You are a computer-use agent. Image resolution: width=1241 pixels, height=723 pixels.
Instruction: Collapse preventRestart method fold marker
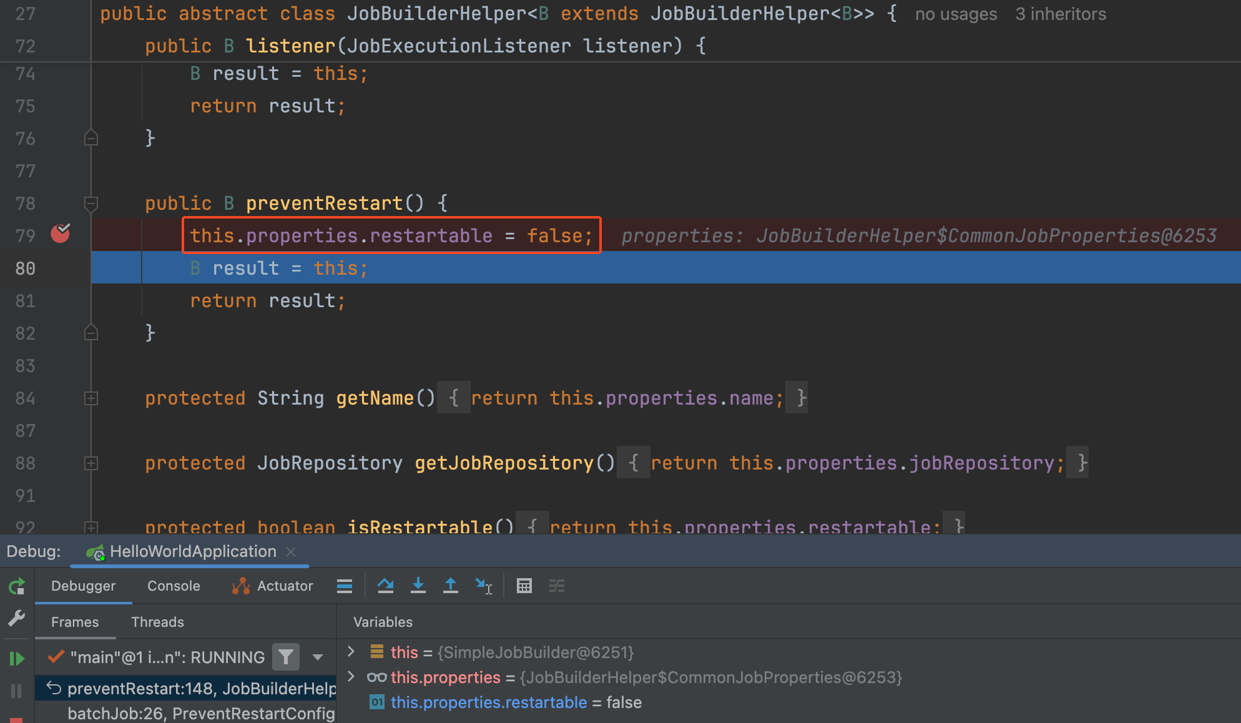[x=91, y=203]
